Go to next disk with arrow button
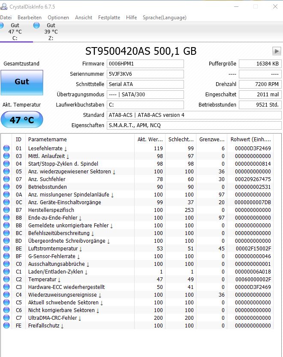The width and height of the screenshot is (283, 357). [x=277, y=51]
